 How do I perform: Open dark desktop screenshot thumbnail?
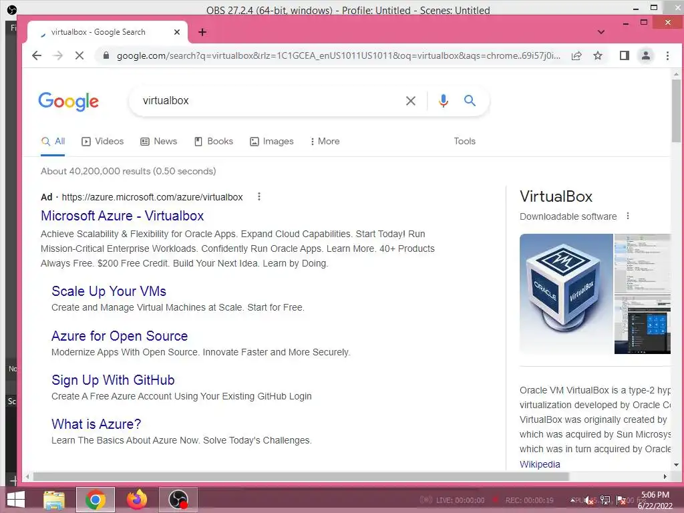click(642, 325)
